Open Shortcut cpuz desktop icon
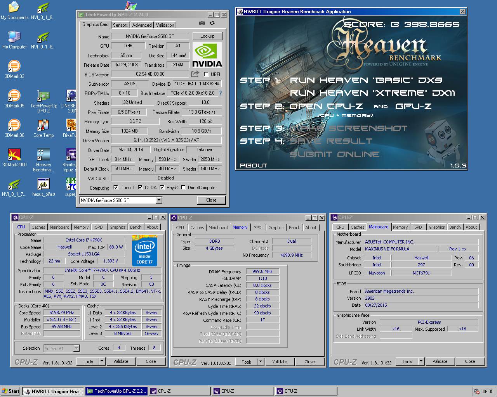Image resolution: width=497 pixels, height=397 pixels. pyautogui.click(x=70, y=161)
